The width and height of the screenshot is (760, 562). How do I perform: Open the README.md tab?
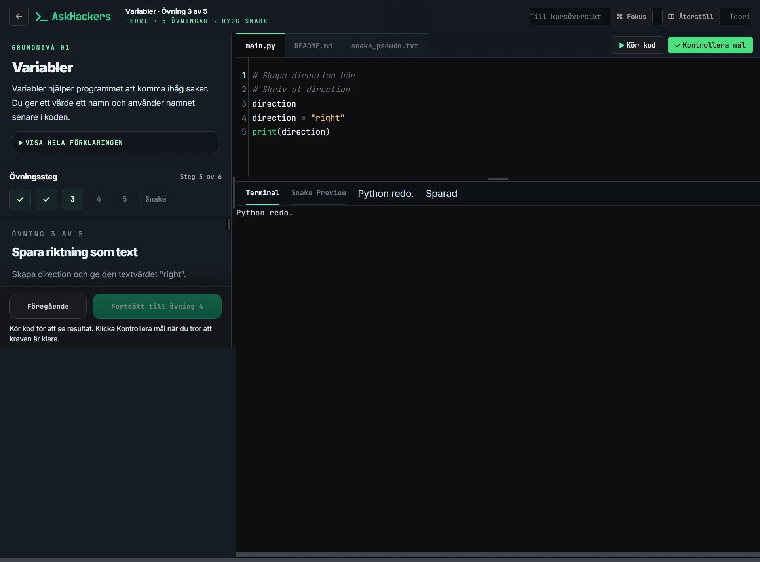pyautogui.click(x=313, y=46)
